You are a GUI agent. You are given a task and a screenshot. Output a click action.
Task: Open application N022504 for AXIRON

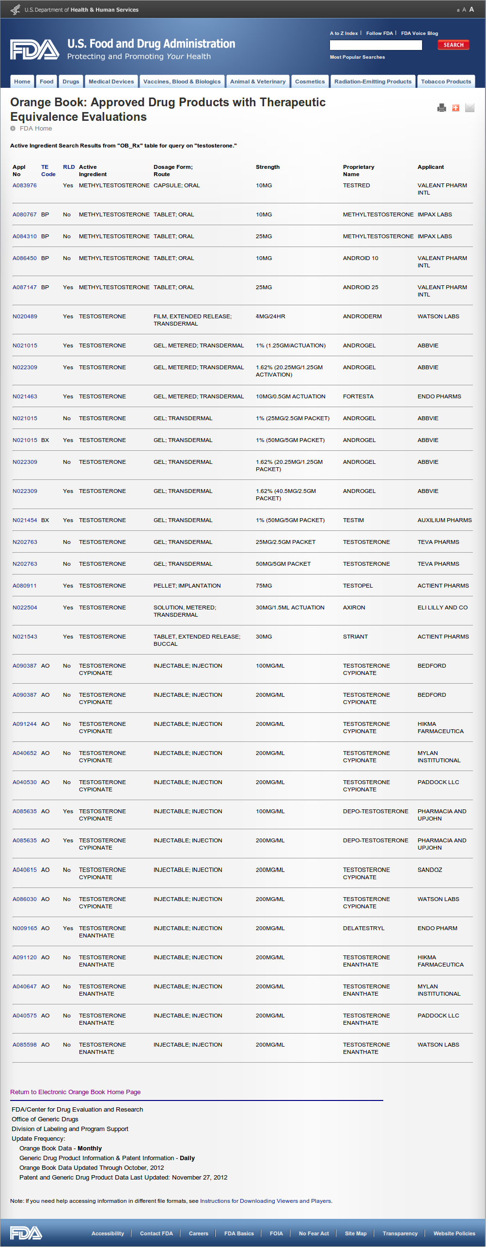[x=25, y=607]
